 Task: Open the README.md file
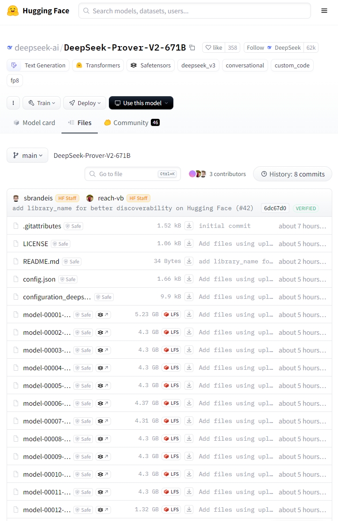41,262
